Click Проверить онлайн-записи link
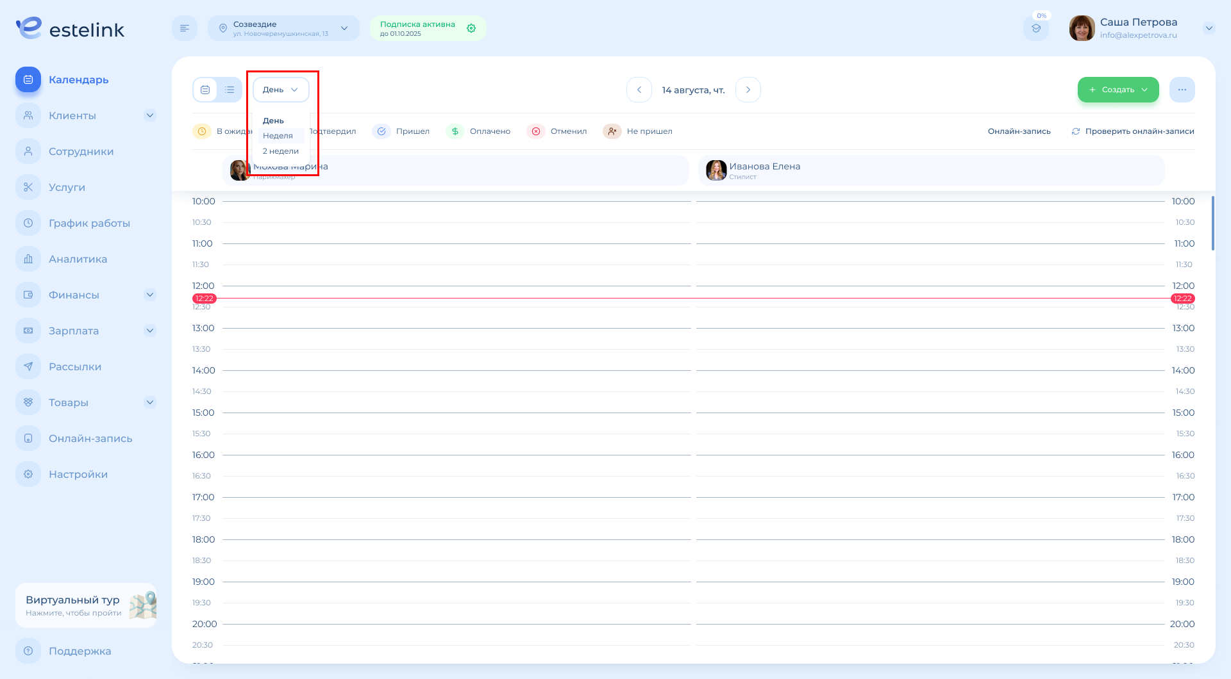This screenshot has width=1231, height=679. click(1133, 131)
